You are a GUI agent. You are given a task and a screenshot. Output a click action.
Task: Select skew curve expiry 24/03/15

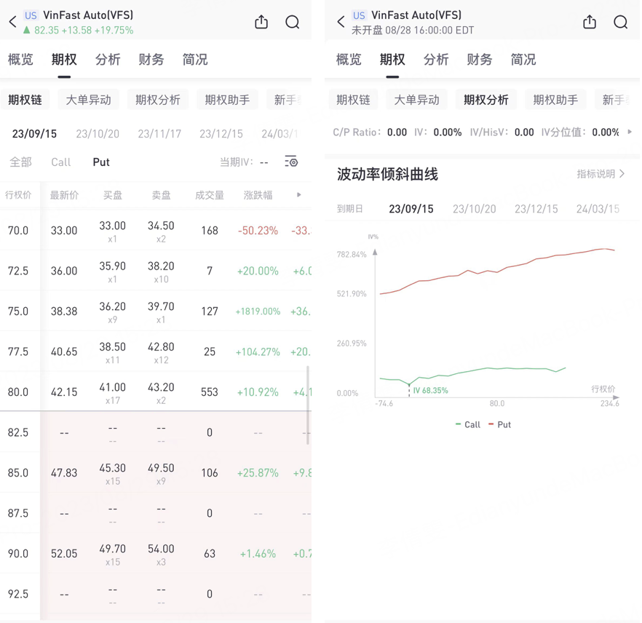click(x=598, y=209)
